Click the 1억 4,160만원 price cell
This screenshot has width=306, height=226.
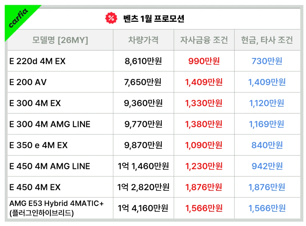click(143, 208)
